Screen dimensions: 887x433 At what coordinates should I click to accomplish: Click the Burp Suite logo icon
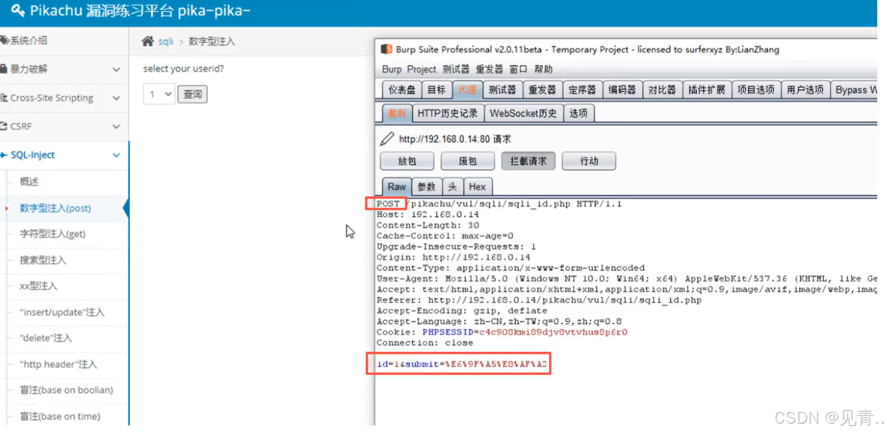click(387, 49)
